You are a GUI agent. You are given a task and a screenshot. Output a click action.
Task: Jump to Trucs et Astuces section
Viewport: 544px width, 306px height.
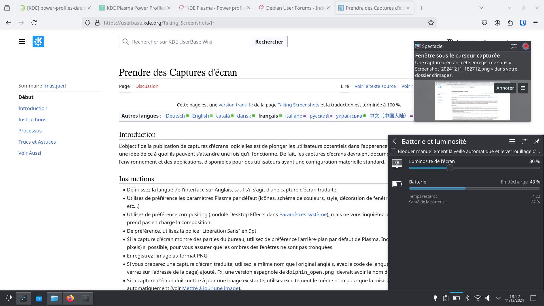pyautogui.click(x=37, y=142)
